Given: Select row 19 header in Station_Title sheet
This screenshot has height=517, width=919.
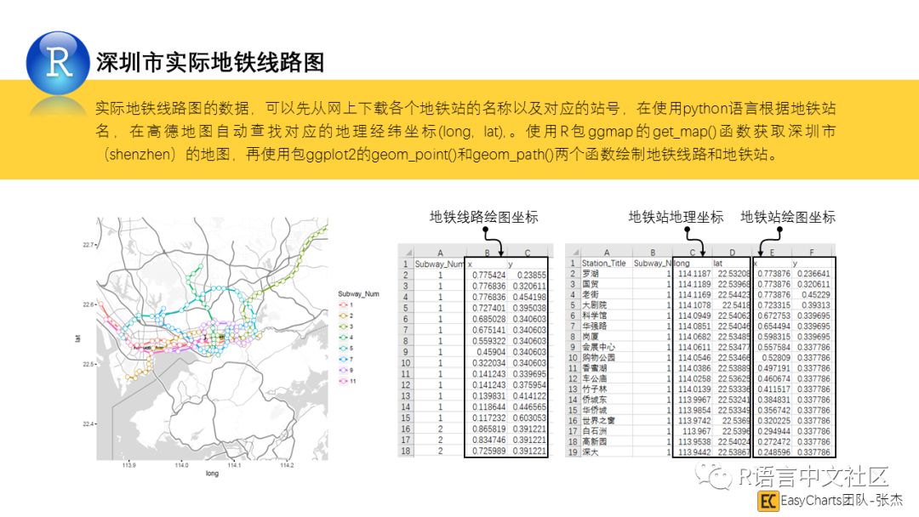Looking at the screenshot, I should [x=574, y=452].
